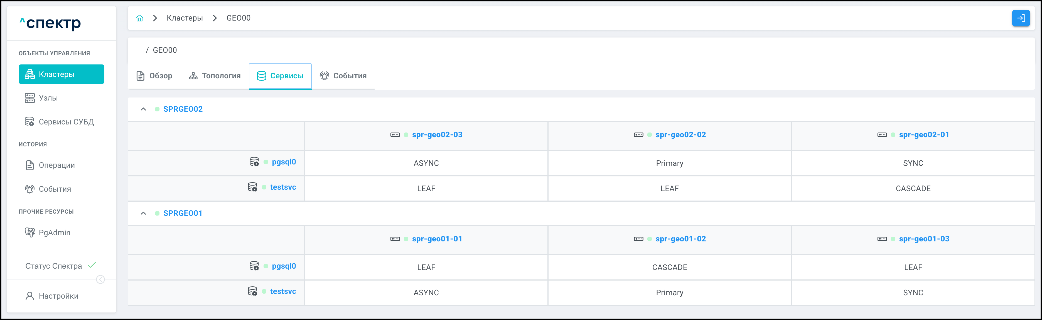Click the Узлы servers icon in sidebar
Screen dimensions: 1042x320
point(30,98)
